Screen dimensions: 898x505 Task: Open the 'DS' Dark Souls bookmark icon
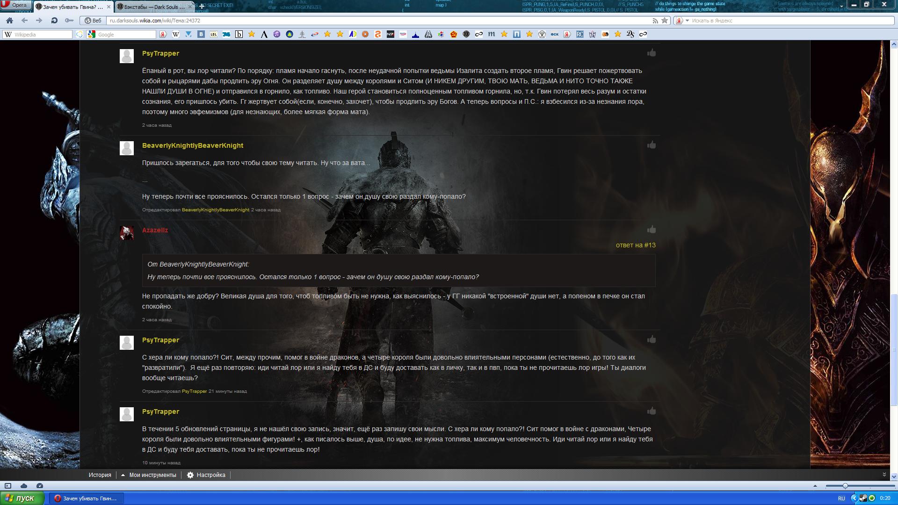coord(630,34)
